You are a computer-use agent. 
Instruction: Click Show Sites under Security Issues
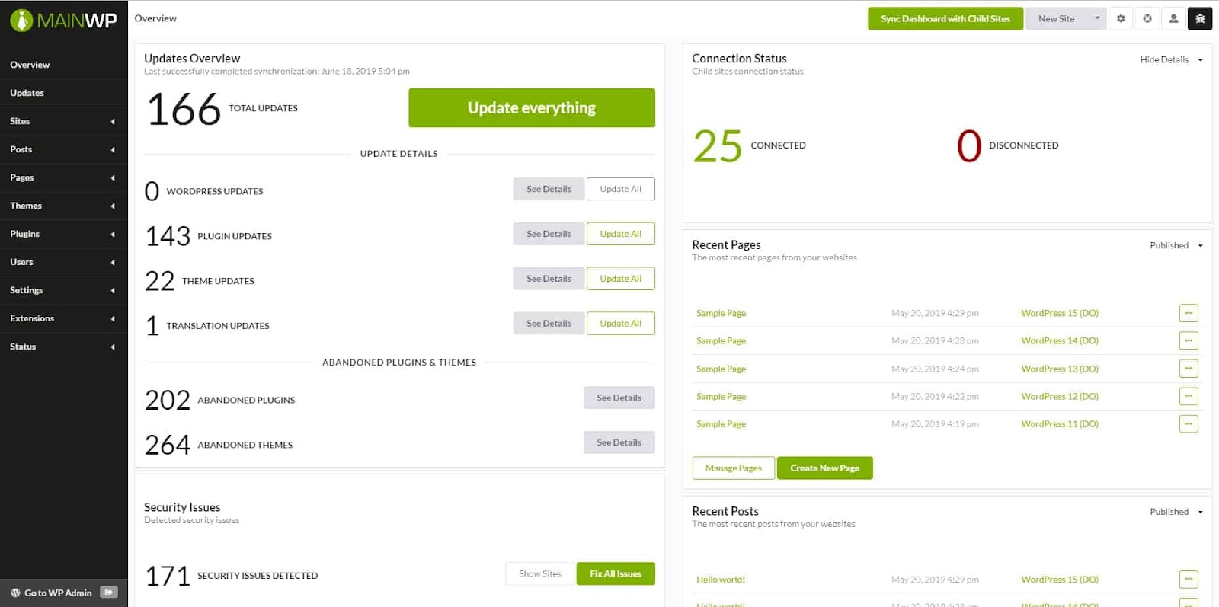540,573
